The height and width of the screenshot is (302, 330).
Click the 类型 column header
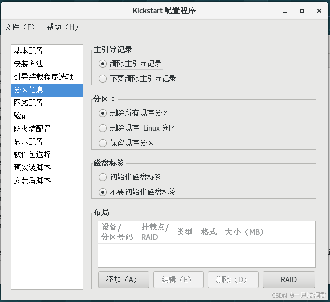186,232
